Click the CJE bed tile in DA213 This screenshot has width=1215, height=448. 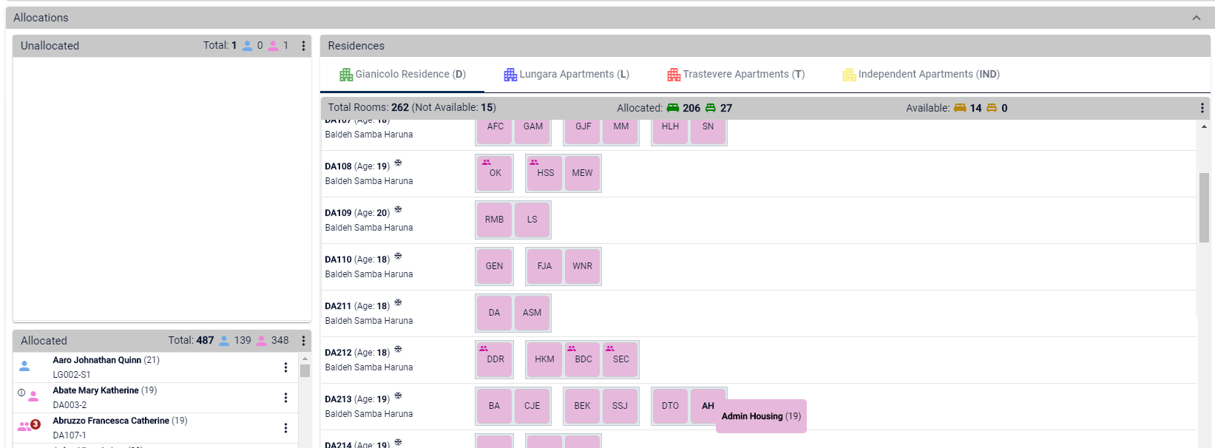[532, 406]
